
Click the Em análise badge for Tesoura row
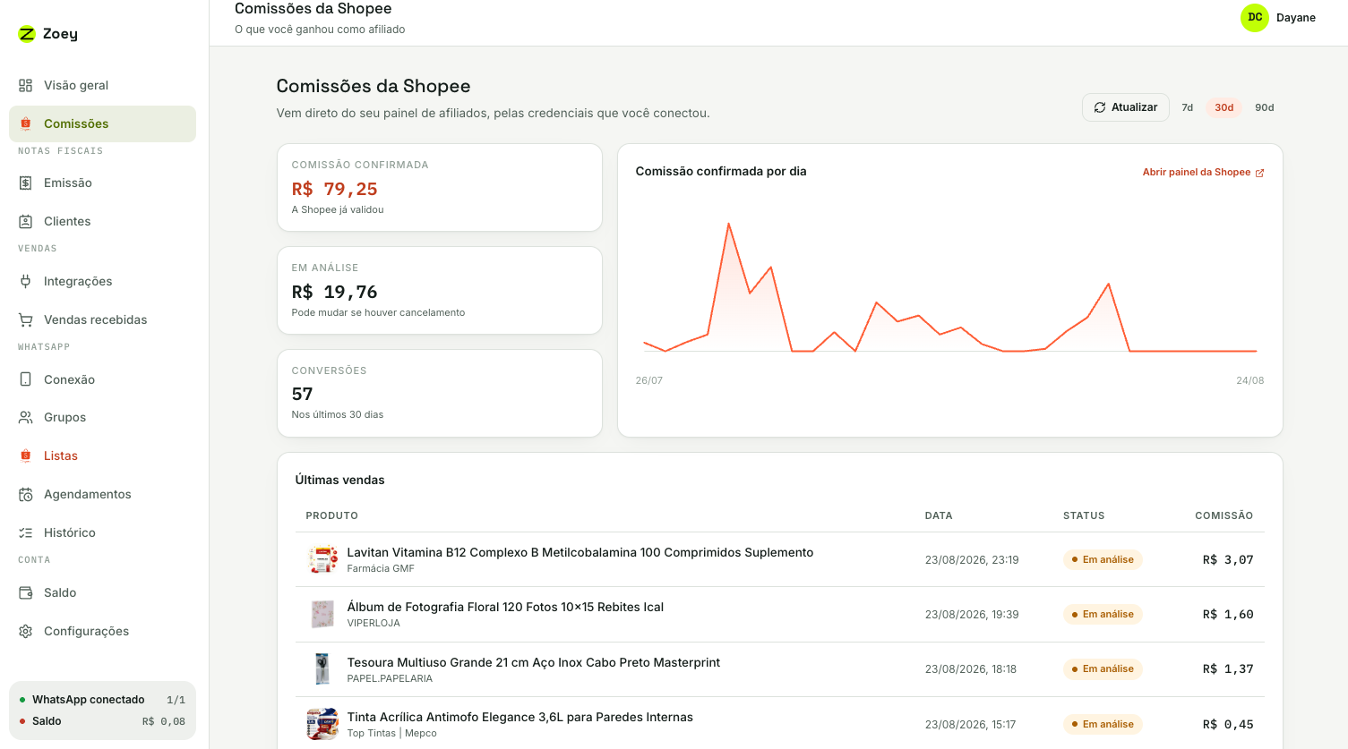(x=1103, y=669)
